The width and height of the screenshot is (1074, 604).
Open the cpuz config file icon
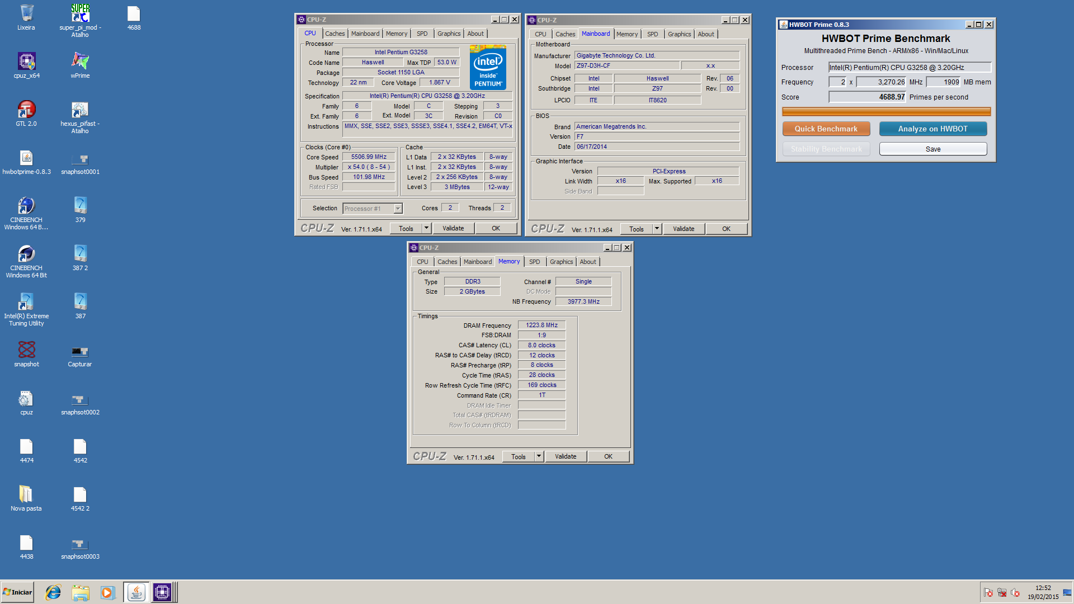(x=26, y=403)
